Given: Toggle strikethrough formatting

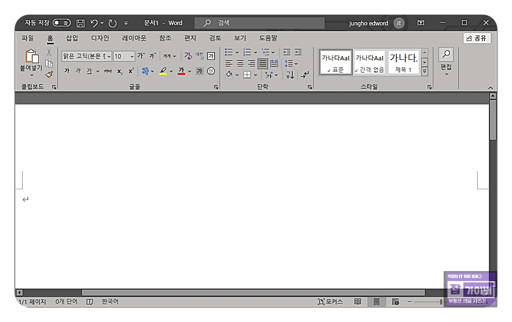Looking at the screenshot, I should (x=108, y=71).
